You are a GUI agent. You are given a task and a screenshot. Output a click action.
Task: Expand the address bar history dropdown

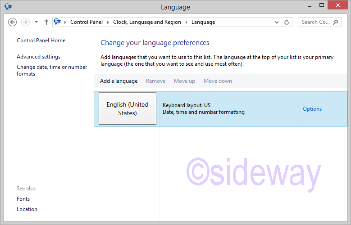coord(277,22)
